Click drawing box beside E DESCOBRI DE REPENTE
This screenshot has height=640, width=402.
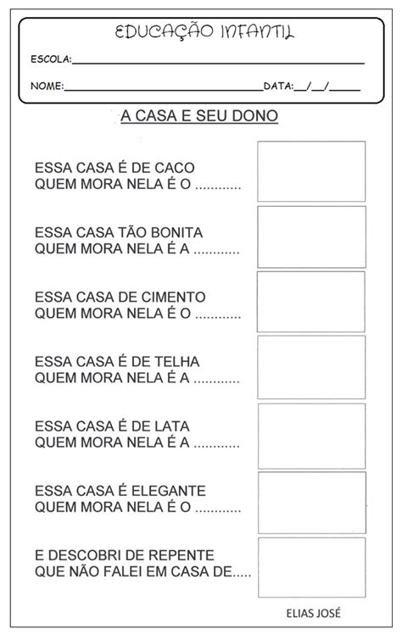coord(312,567)
